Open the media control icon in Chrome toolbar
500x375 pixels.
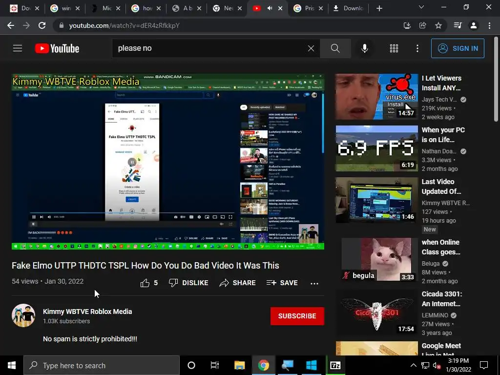pos(458,25)
